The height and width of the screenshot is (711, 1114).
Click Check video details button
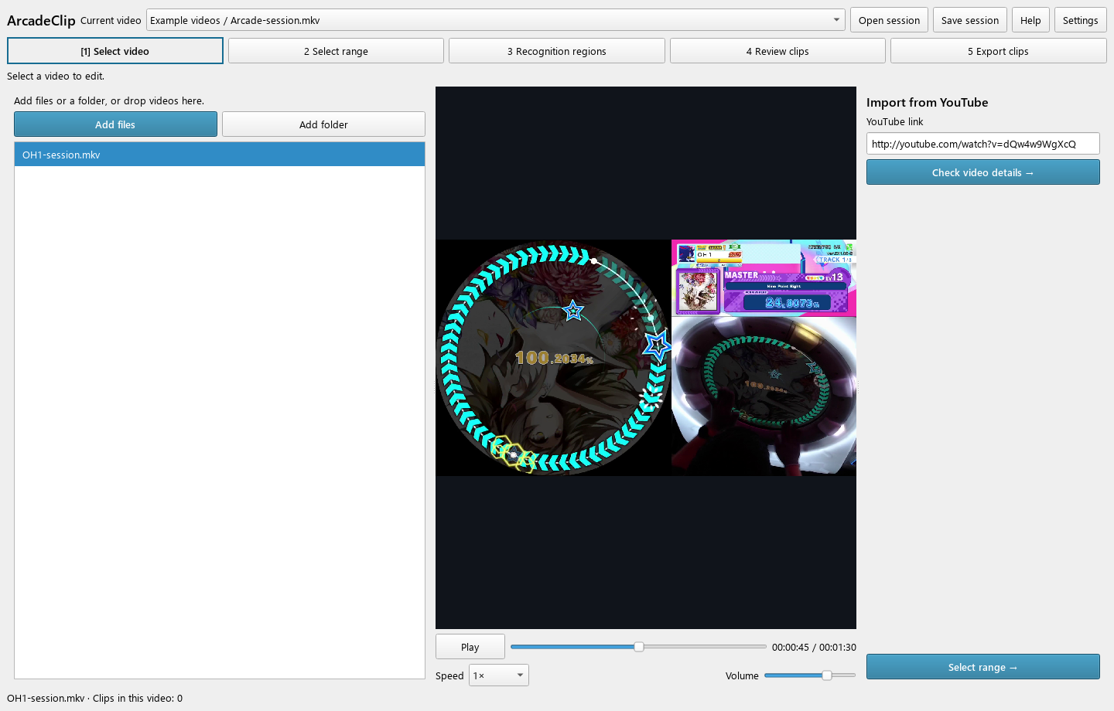pos(982,172)
